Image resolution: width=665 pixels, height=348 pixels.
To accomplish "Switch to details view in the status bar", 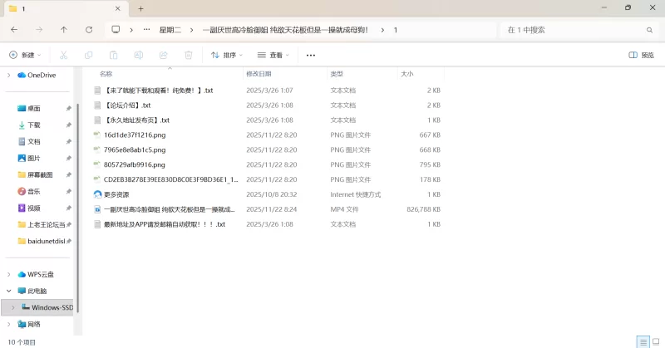I will point(643,341).
